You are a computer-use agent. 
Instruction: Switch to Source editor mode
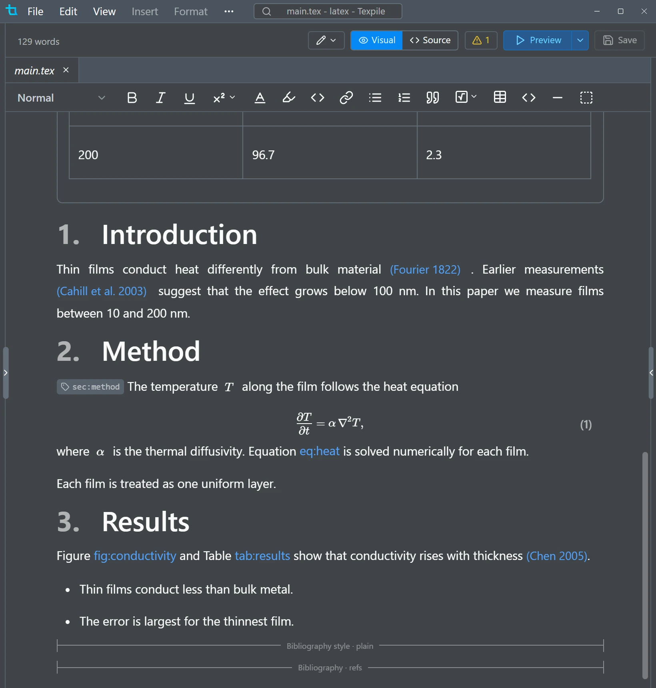click(x=430, y=40)
